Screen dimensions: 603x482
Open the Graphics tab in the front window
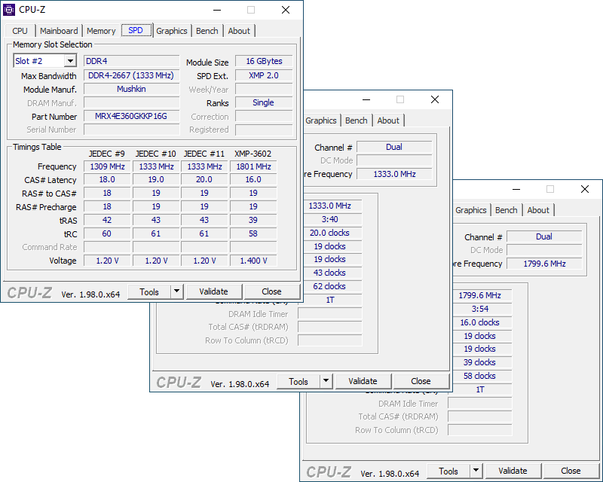coord(172,31)
